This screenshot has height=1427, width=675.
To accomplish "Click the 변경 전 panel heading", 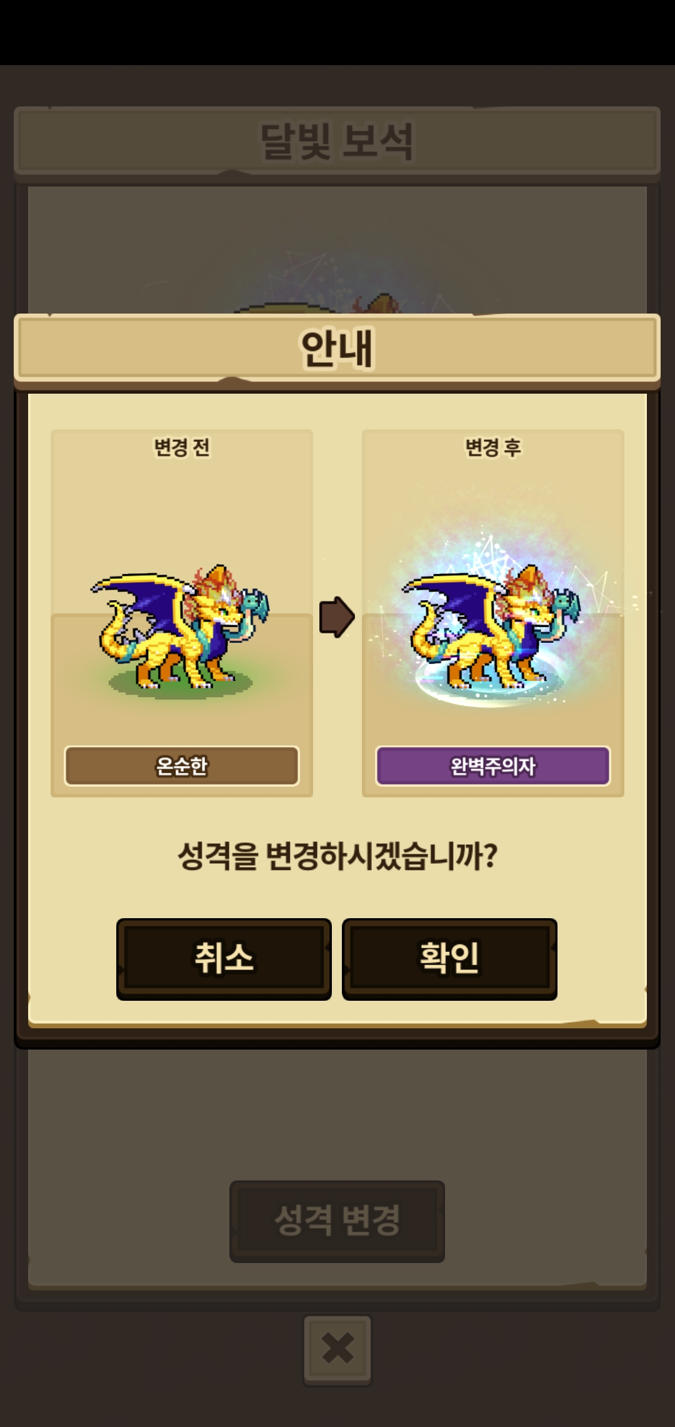I will point(182,448).
